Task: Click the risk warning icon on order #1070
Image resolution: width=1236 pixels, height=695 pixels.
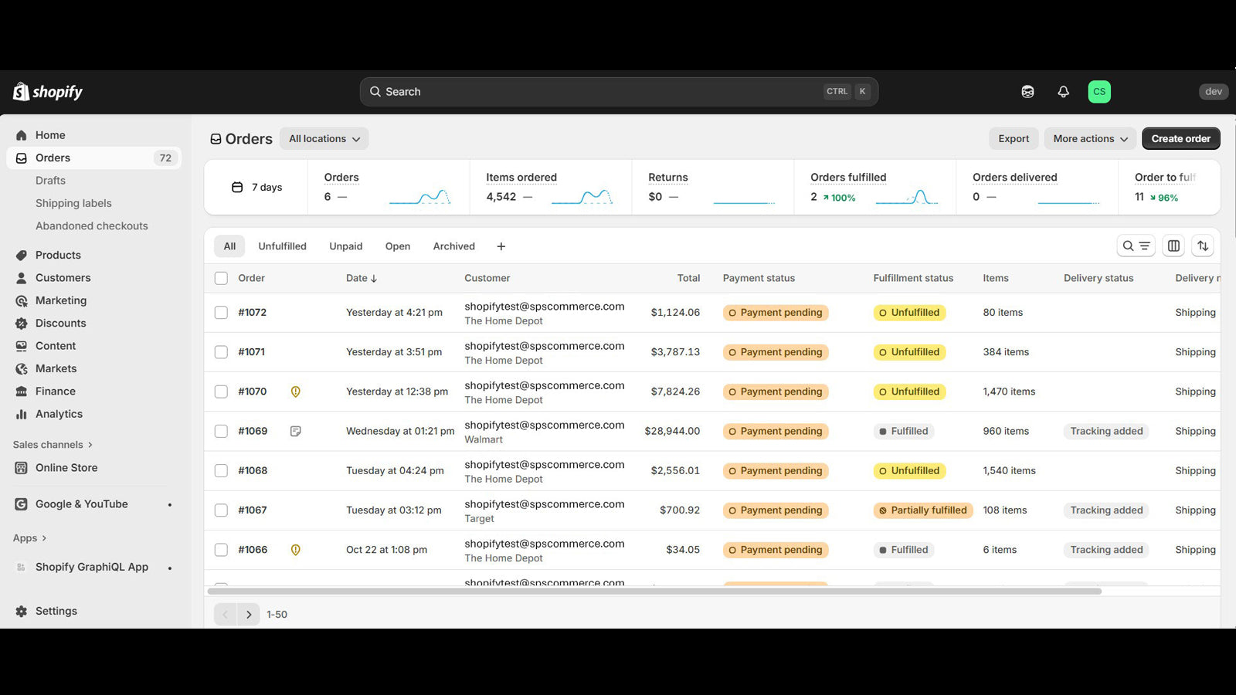Action: (295, 392)
